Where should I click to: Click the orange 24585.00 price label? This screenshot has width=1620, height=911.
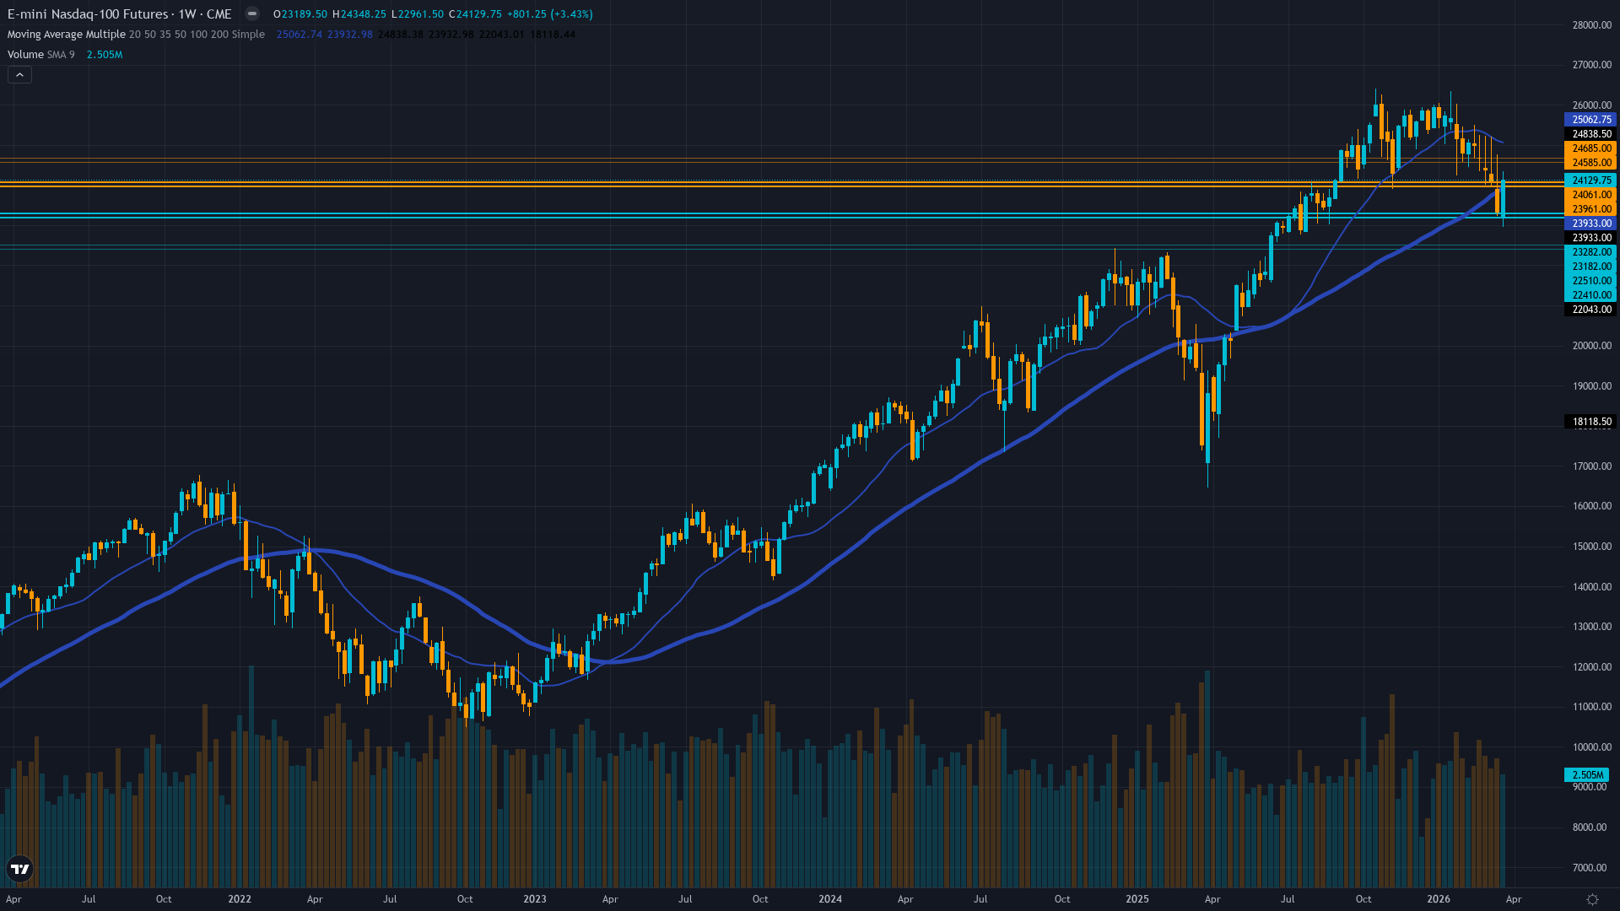1590,163
